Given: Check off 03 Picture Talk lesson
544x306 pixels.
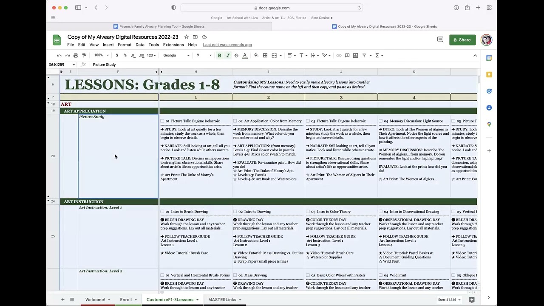Looking at the screenshot, I should point(308,121).
